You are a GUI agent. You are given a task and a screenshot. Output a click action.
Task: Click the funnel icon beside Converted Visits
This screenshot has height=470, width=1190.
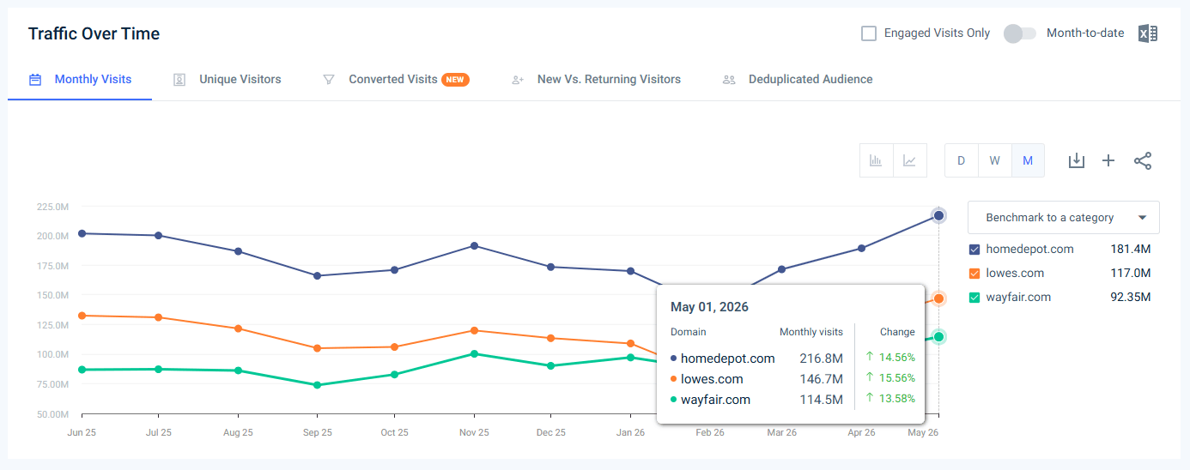(328, 80)
